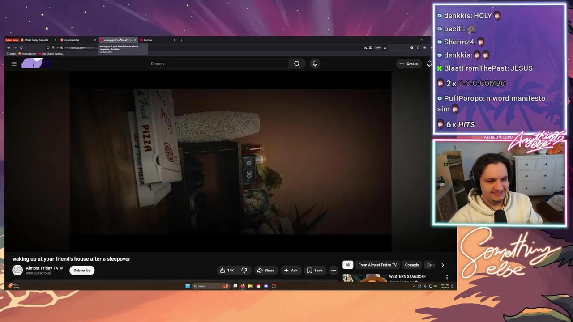Open the Windows Start menu
573x322 pixels.
tap(188, 286)
